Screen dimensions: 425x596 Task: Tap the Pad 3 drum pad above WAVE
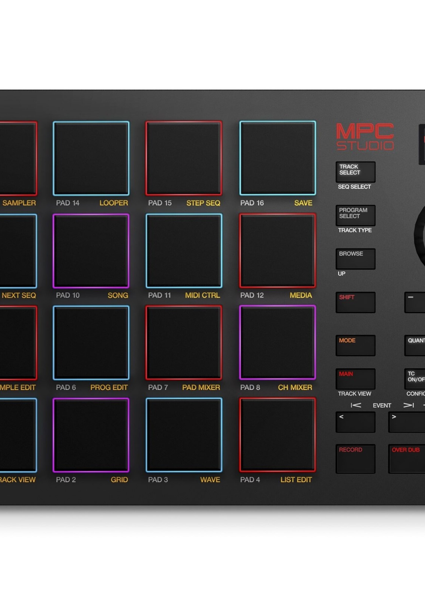pyautogui.click(x=184, y=435)
